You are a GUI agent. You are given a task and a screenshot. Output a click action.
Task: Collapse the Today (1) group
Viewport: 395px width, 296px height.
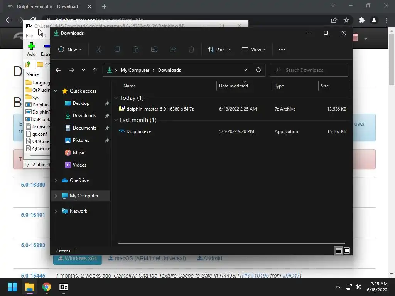[x=116, y=98]
